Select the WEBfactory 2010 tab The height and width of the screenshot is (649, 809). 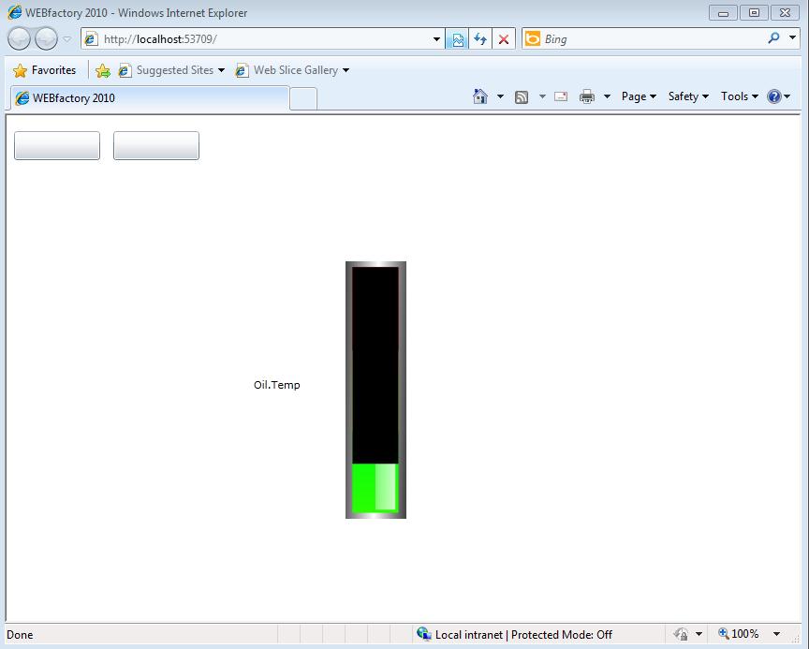pyautogui.click(x=150, y=97)
